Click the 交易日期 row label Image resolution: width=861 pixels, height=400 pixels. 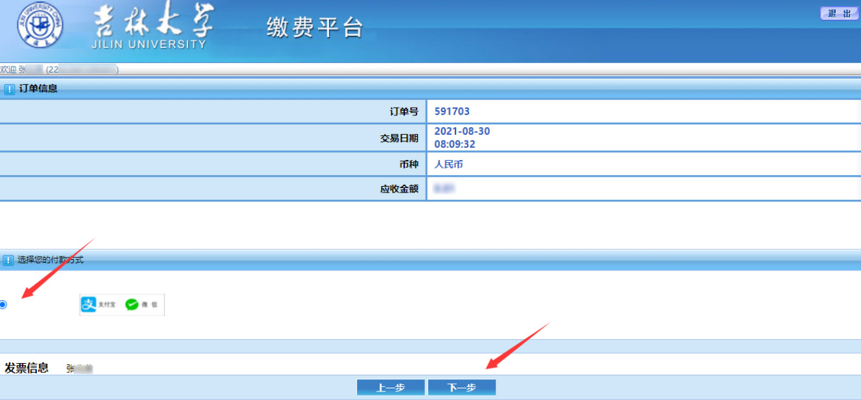(x=399, y=138)
